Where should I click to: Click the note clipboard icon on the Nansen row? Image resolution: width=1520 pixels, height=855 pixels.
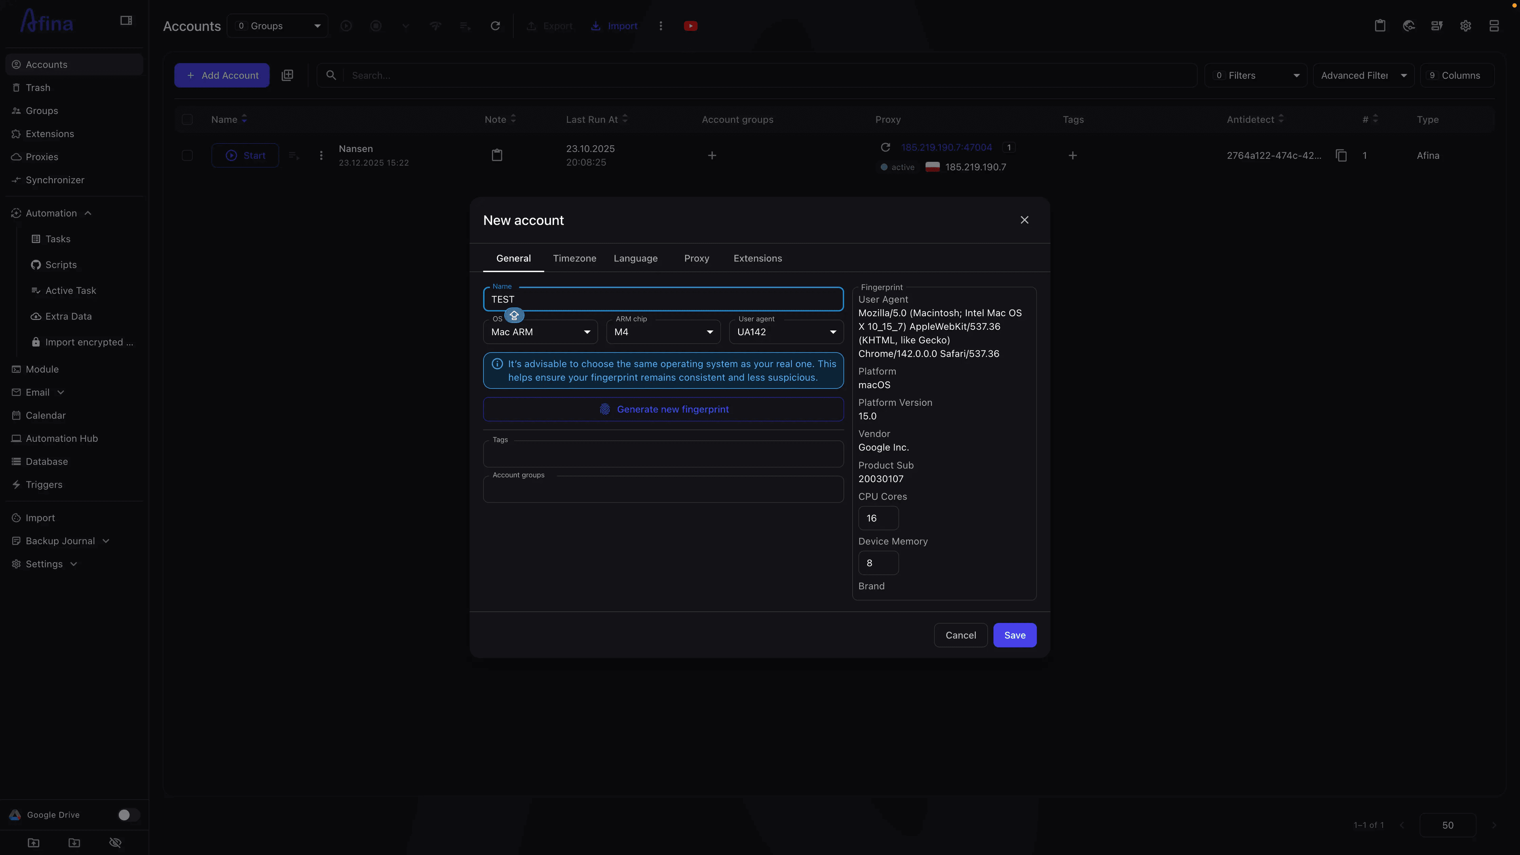(x=497, y=155)
